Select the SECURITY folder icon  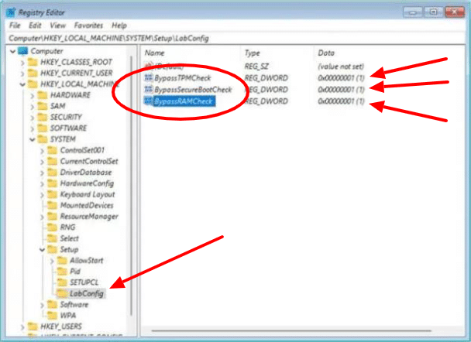point(43,118)
